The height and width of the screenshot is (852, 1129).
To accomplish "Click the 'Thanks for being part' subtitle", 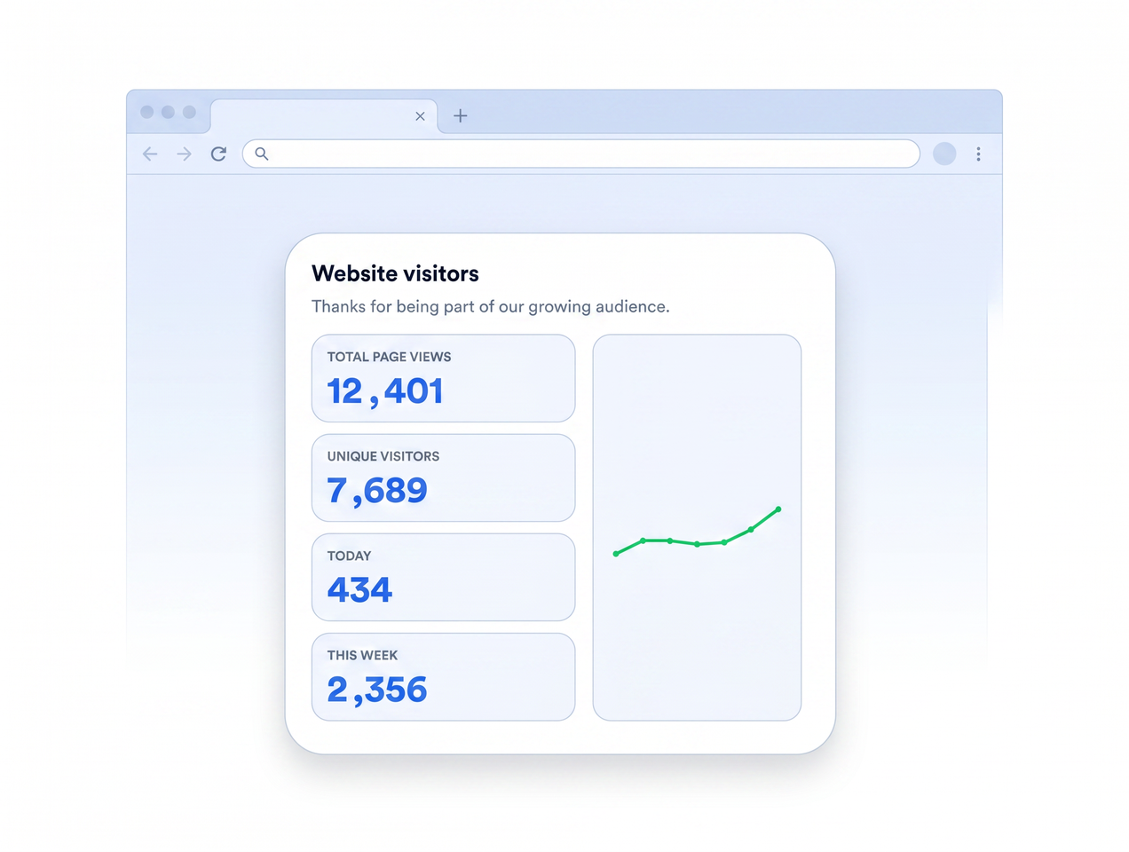I will tap(491, 306).
